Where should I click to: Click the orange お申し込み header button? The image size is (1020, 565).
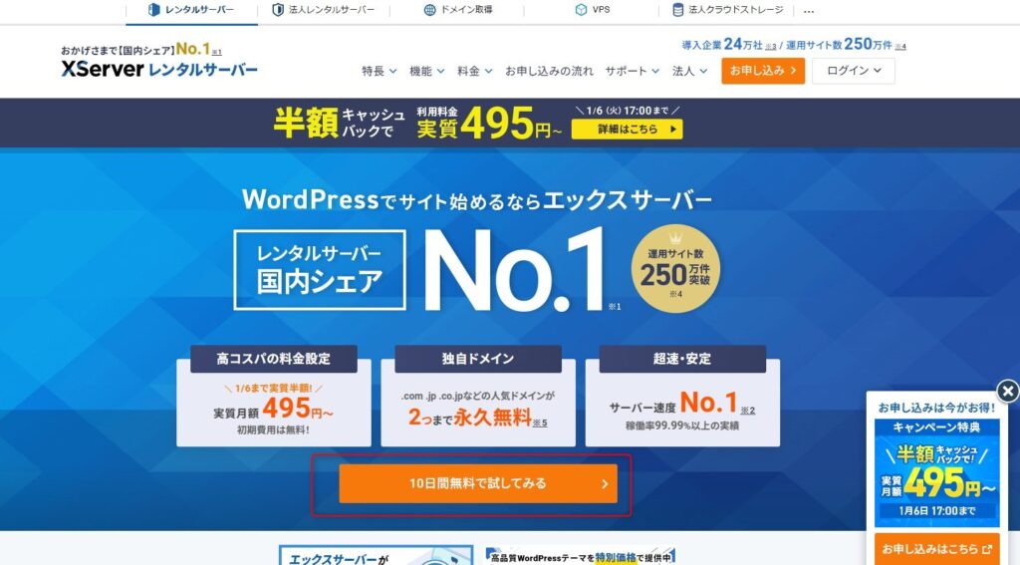click(x=762, y=71)
